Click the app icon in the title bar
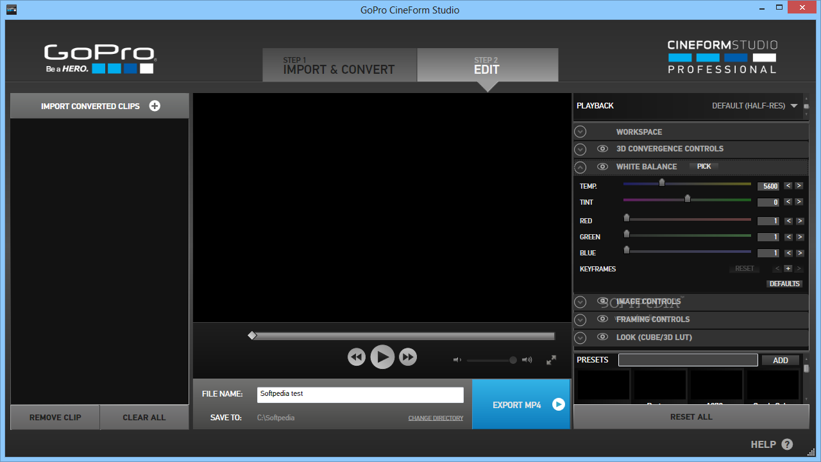The image size is (821, 462). click(x=12, y=10)
